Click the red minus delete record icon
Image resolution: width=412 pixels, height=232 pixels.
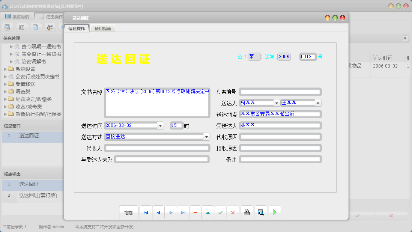(195, 212)
